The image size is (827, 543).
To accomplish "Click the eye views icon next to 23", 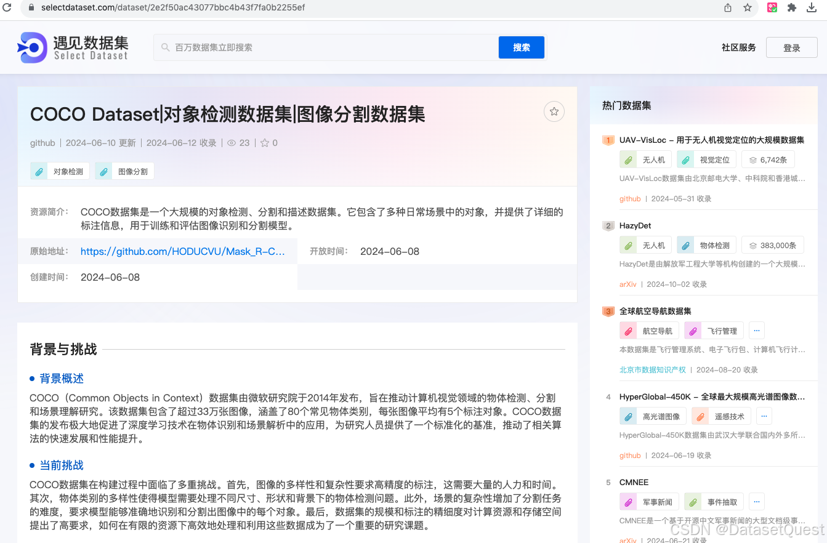I will click(x=232, y=143).
